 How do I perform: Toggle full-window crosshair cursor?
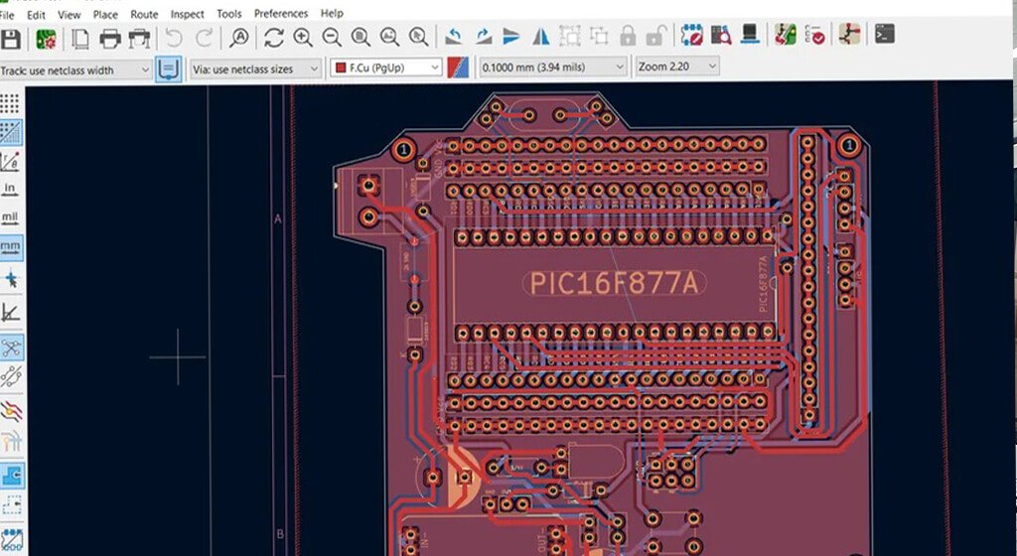pyautogui.click(x=11, y=280)
